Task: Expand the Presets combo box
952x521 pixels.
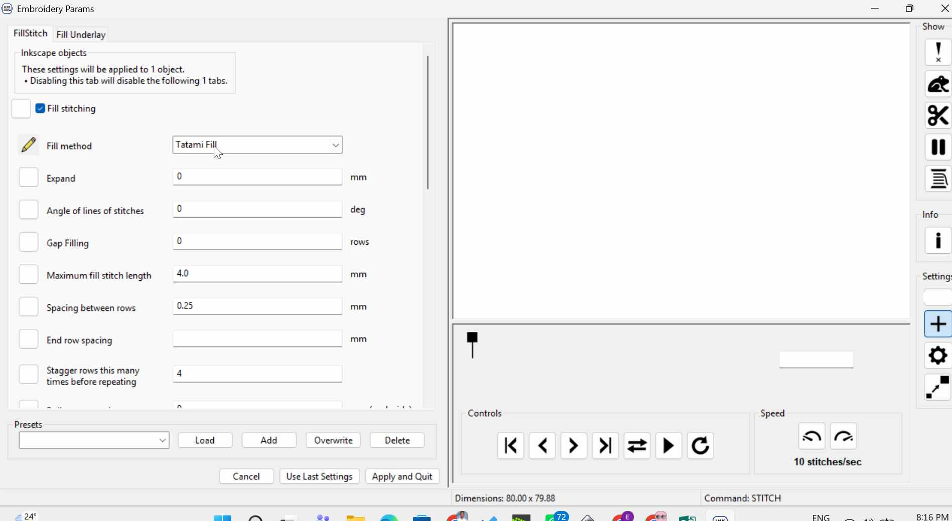Action: (x=94, y=440)
